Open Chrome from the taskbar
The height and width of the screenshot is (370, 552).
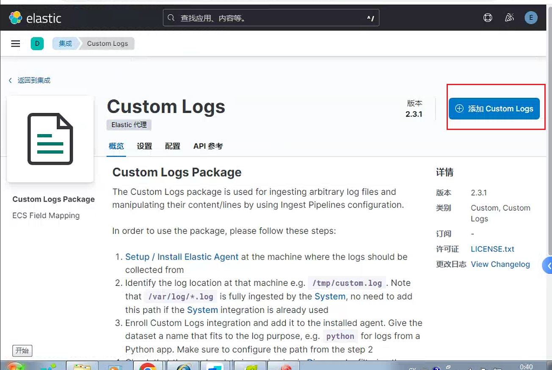coord(148,366)
